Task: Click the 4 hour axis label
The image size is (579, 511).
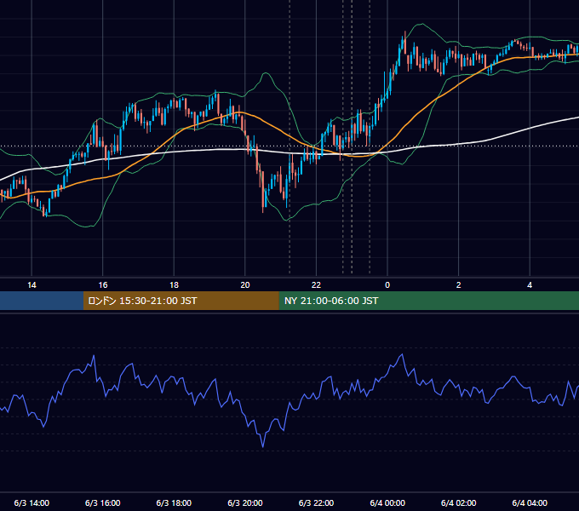Action: tap(530, 285)
